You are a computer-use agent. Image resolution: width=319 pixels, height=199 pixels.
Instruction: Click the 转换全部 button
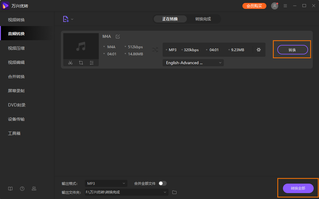pyautogui.click(x=298, y=188)
